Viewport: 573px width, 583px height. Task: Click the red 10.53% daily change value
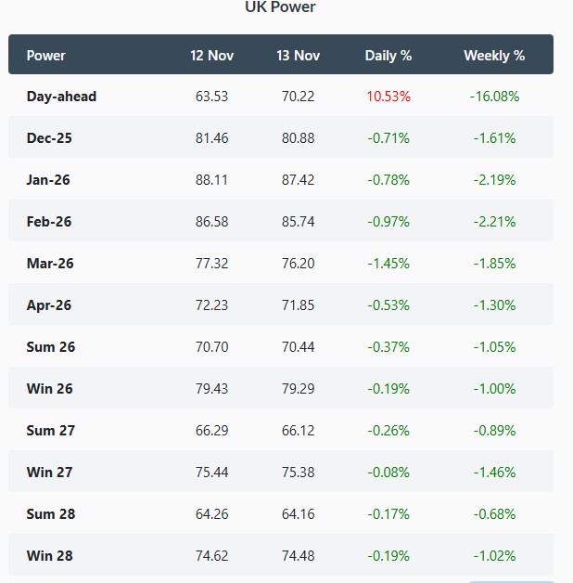pos(388,97)
